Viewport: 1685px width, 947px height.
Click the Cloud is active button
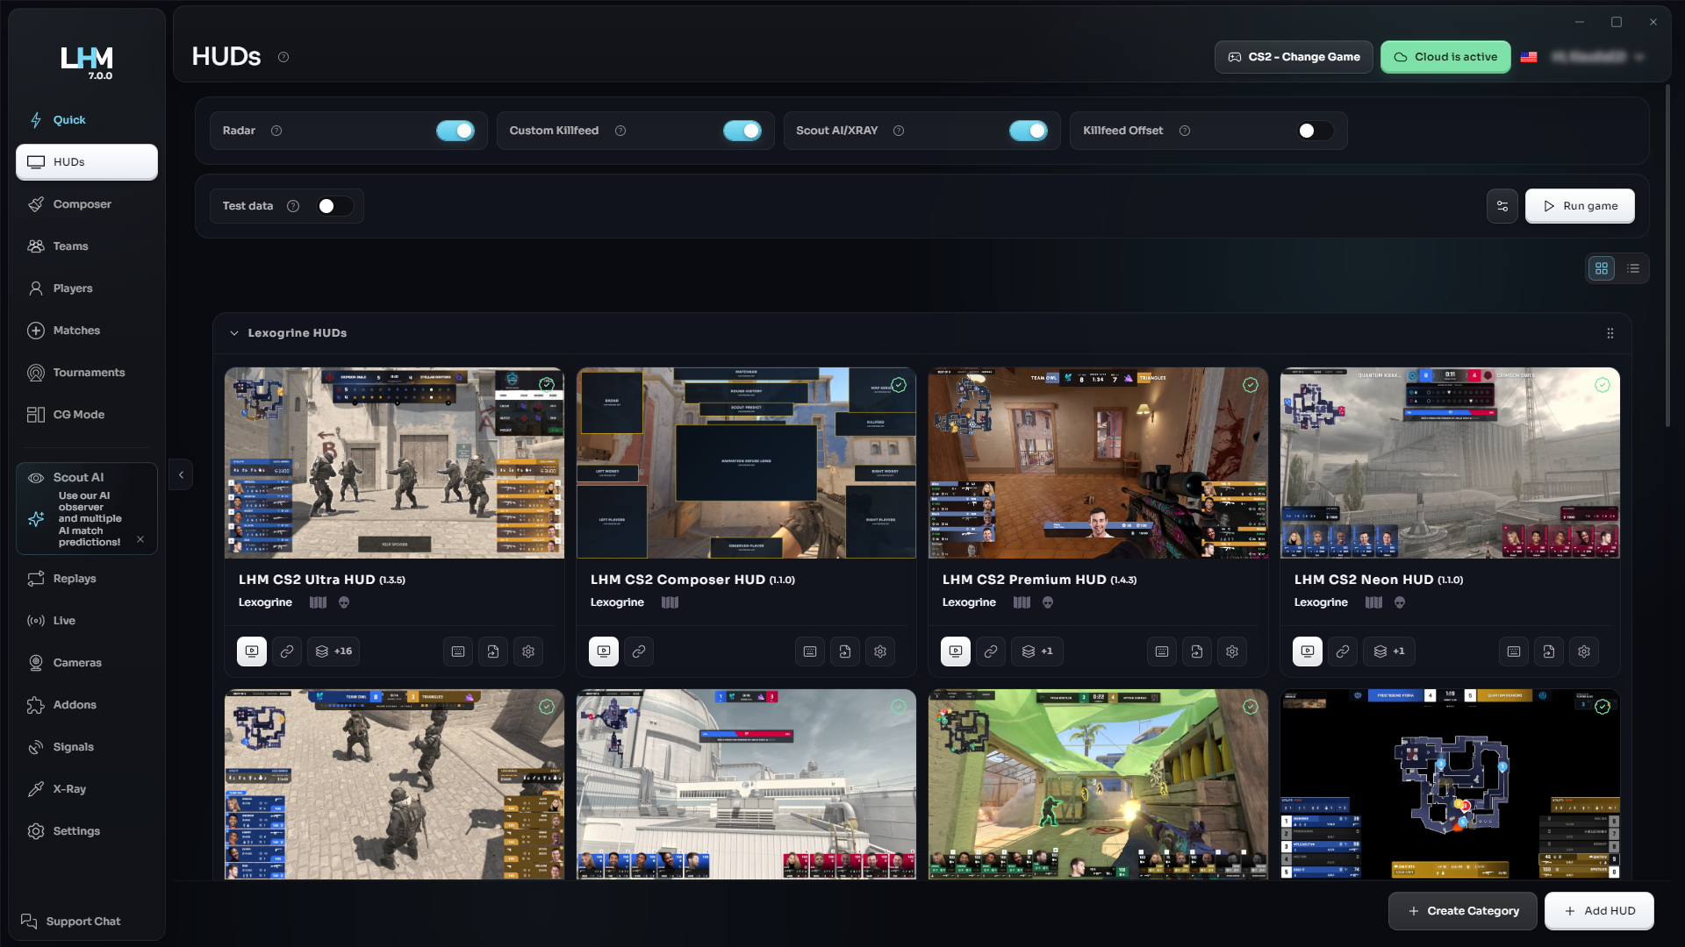(1445, 57)
